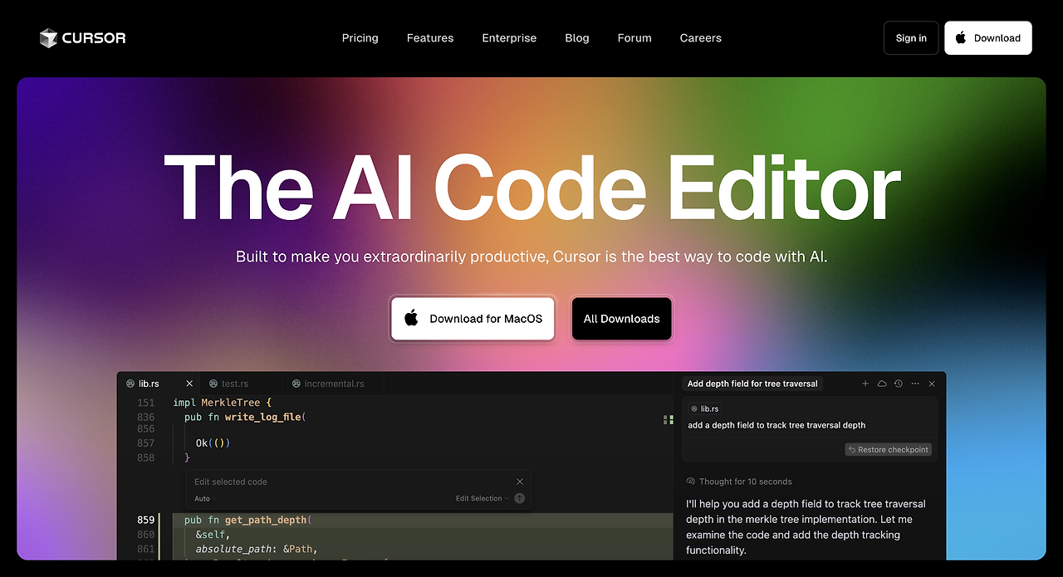Screen dimensions: 1063x577
Task: Click 'pub fn write_log_file(' code line
Action: pos(246,417)
